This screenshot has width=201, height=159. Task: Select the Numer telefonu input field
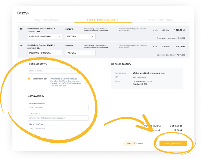click(41, 128)
